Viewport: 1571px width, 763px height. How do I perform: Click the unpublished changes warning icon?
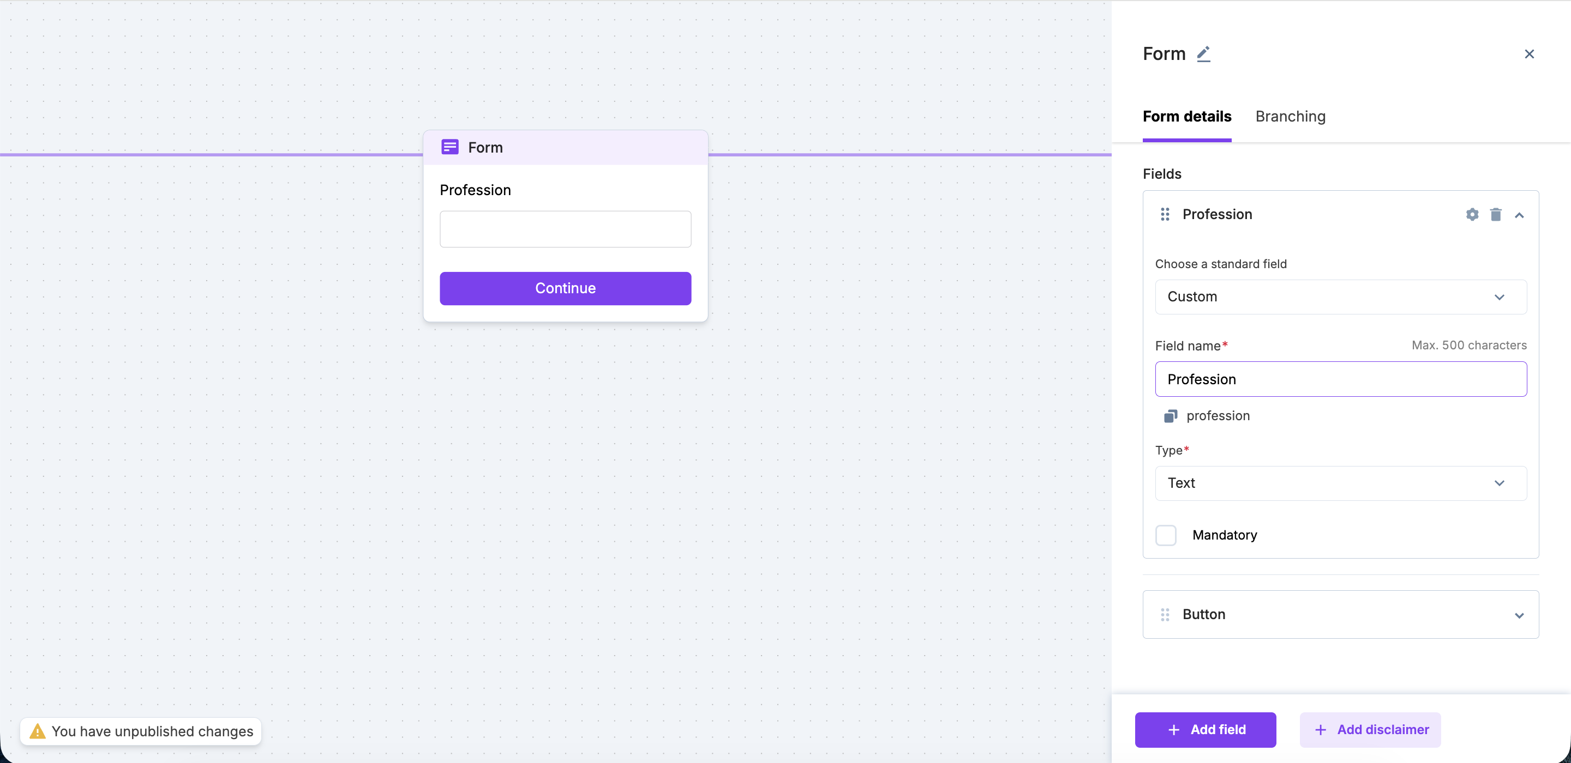coord(37,731)
